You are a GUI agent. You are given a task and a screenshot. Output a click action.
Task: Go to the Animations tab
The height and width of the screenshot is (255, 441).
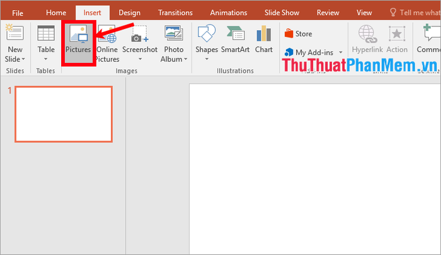(229, 12)
